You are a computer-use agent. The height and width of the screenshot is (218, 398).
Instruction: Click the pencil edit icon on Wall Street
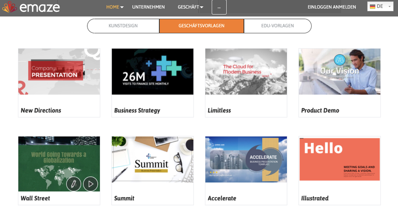(74, 184)
